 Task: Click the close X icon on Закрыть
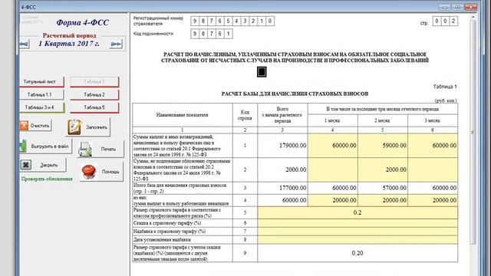[x=25, y=165]
